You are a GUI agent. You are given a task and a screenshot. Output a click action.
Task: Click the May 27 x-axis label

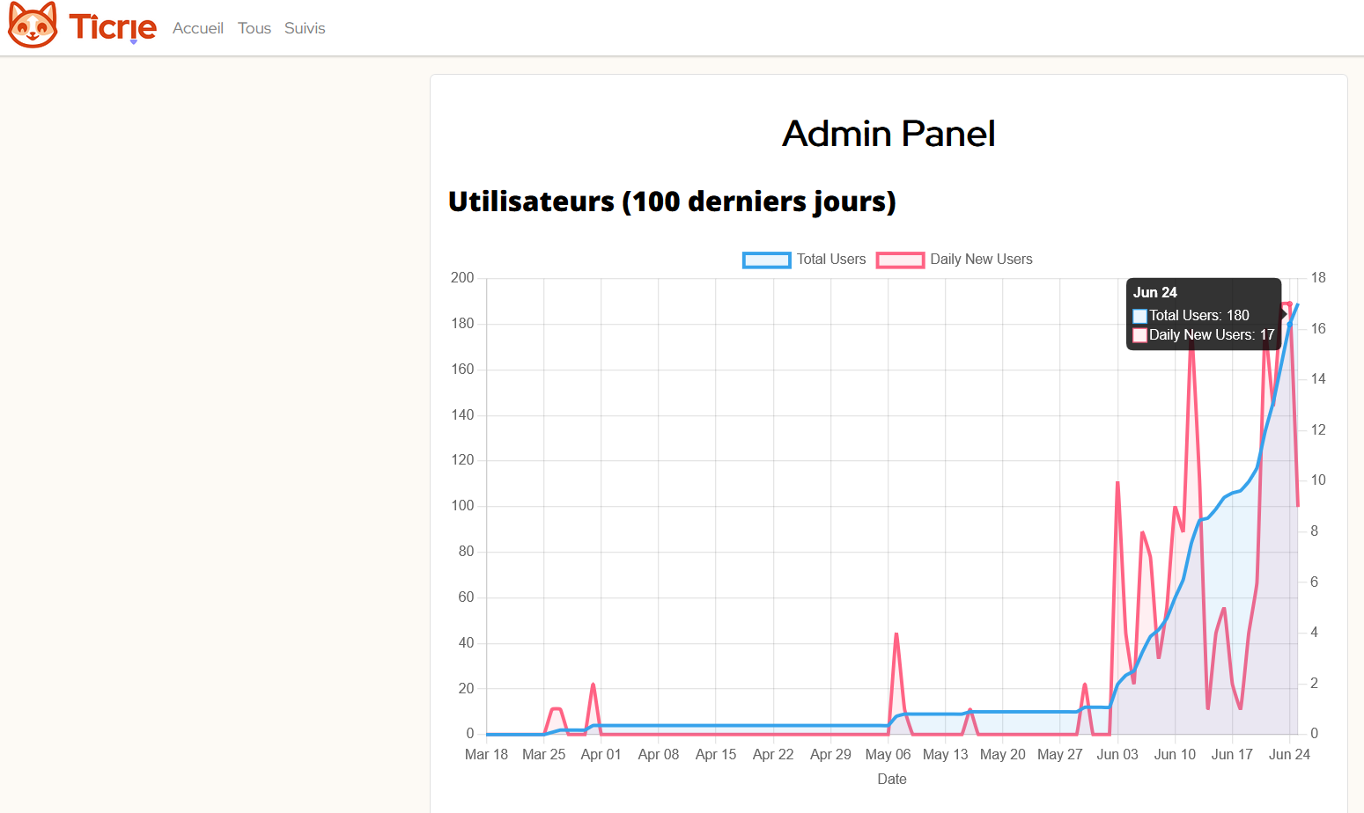(x=1059, y=755)
